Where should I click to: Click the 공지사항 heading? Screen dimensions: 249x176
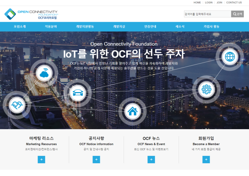(97, 138)
